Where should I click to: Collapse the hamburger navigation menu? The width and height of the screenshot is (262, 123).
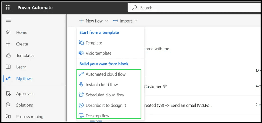pyautogui.click(x=8, y=20)
